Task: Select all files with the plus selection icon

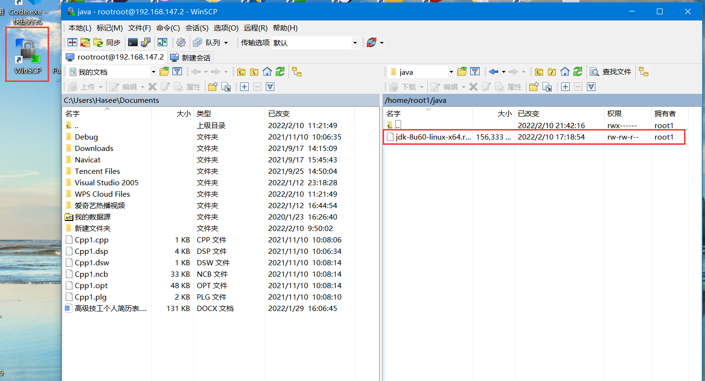Action: 244,87
